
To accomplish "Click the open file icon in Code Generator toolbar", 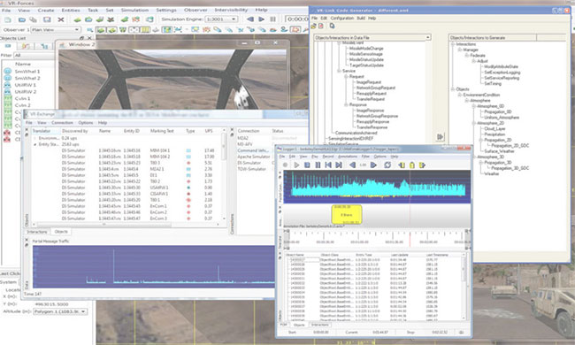I will pos(314,26).
